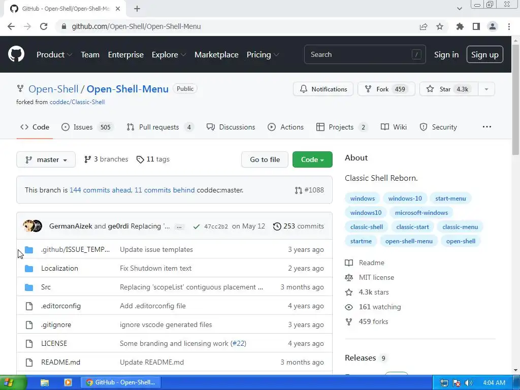
Task: Open the Chrome profile avatar icon
Action: (493, 26)
